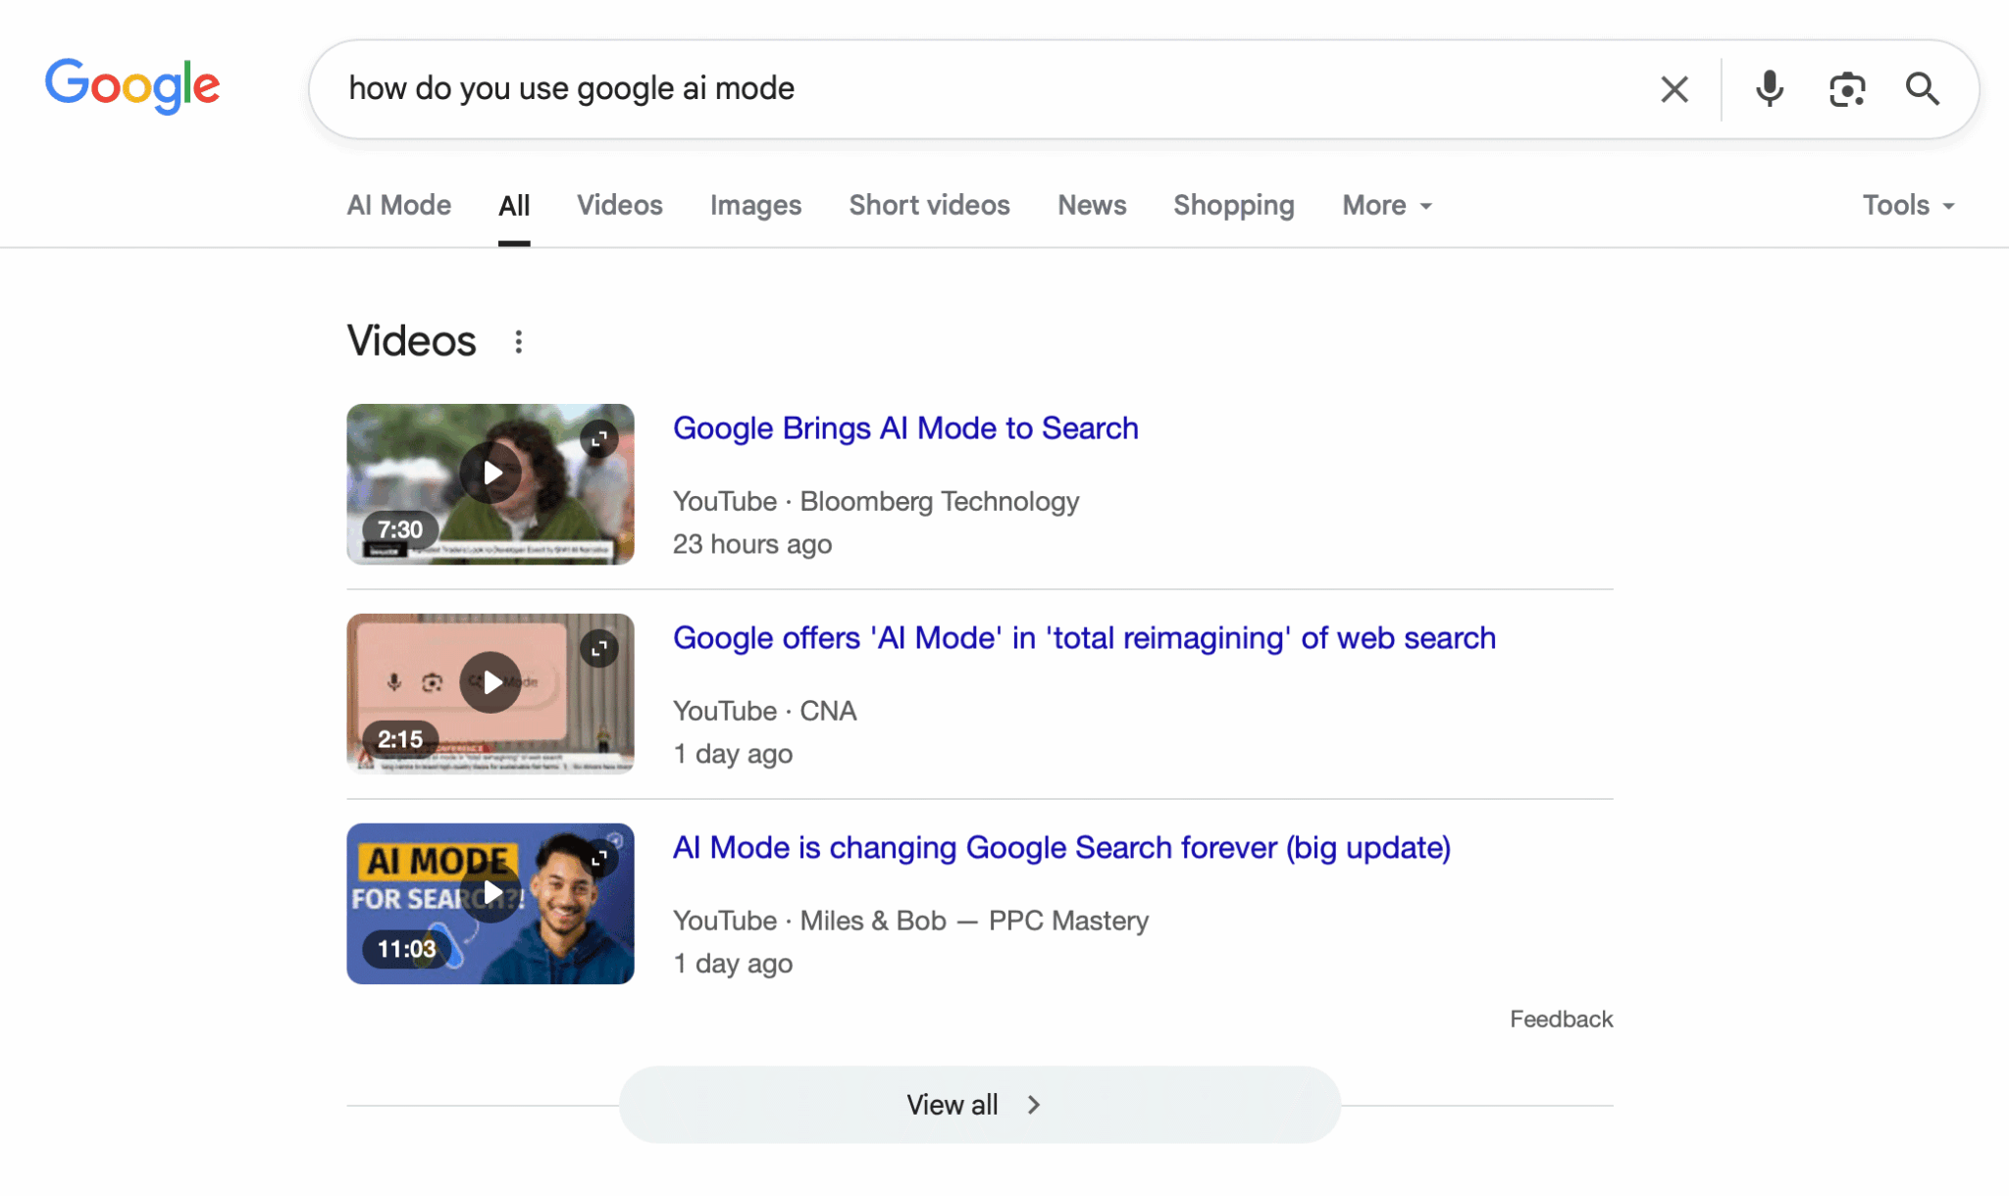
Task: Open the Short videos tab
Action: (930, 205)
